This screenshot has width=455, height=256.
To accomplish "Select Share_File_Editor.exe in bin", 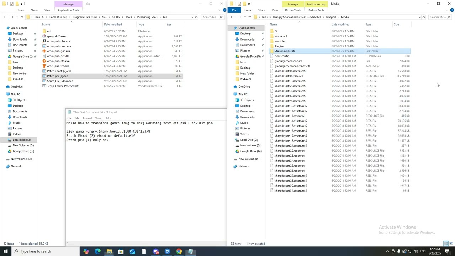I will pyautogui.click(x=60, y=81).
